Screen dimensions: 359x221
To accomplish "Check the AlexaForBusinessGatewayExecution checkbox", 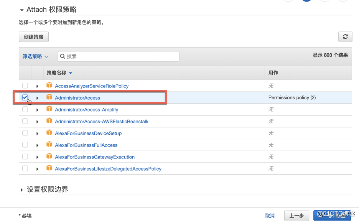I will 25,157.
